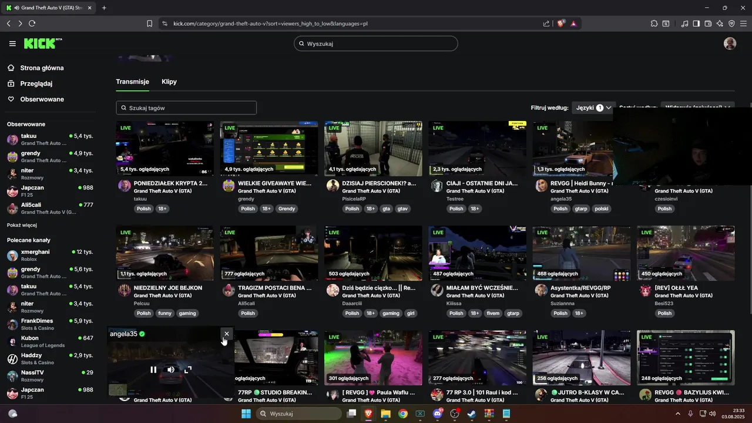
Task: Open the Kick hamburger menu
Action: (12, 43)
